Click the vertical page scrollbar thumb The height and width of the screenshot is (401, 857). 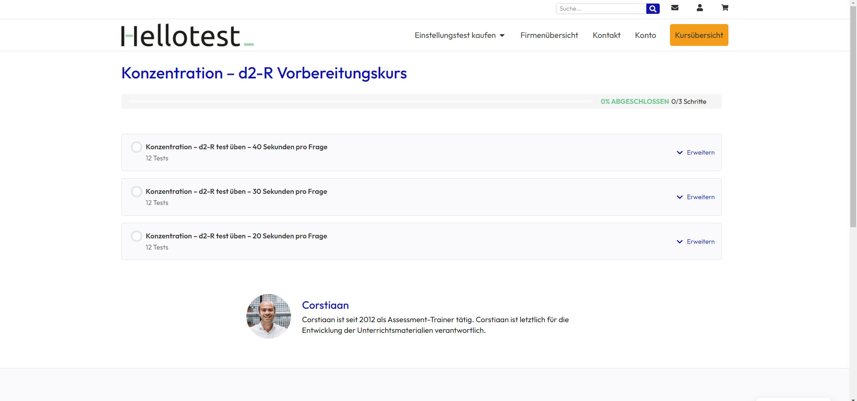(x=853, y=117)
